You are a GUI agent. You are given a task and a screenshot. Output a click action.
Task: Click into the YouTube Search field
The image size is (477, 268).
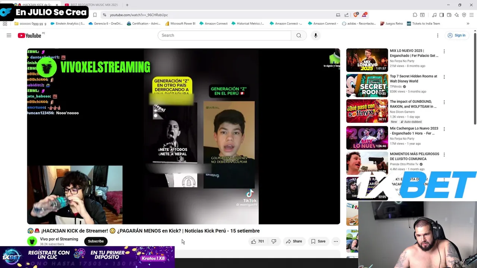(x=224, y=35)
